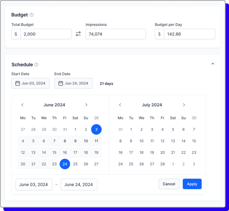Viewport: 229px width, 211px height.
Task: Click the June 03, 2024 range start field
Action: pyautogui.click(x=34, y=184)
